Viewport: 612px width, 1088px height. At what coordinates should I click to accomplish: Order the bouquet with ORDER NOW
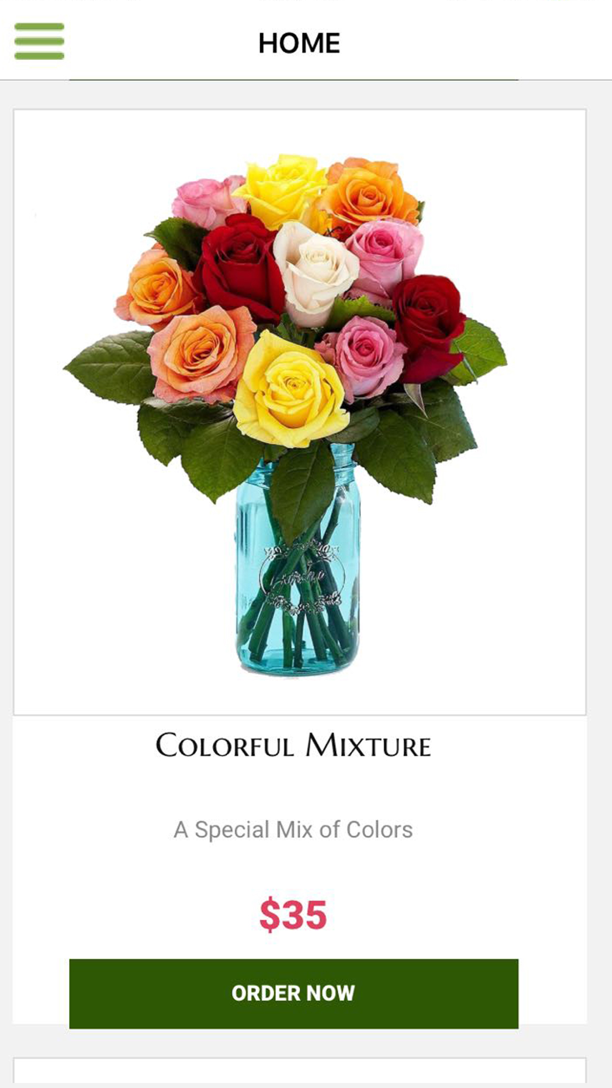[294, 994]
